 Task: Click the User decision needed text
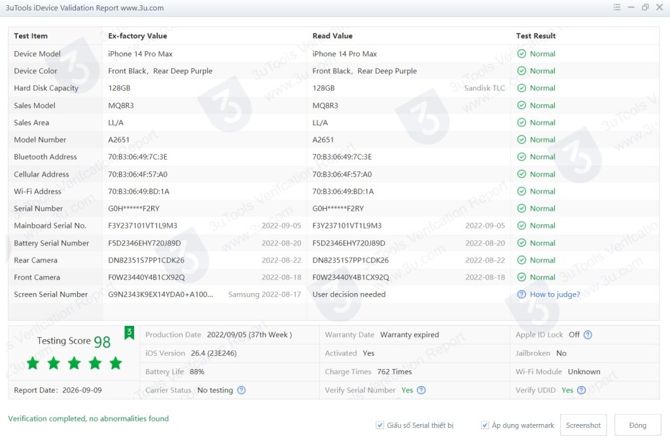point(349,294)
